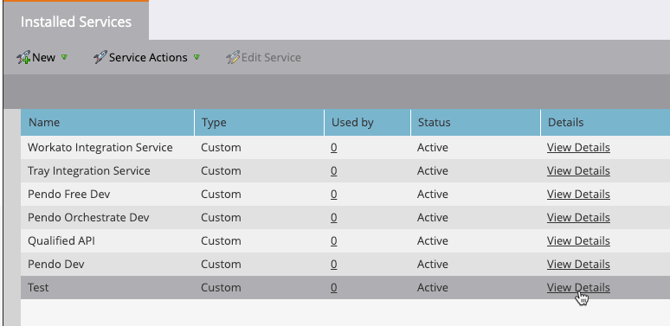Image resolution: width=670 pixels, height=326 pixels.
Task: View Details for the Test service
Action: 578,288
